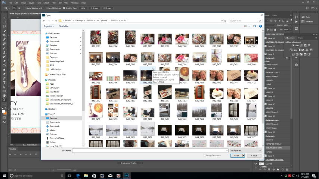Click the Fit Screen button

pos(94,8)
